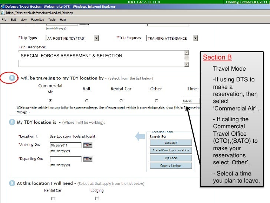Click the section C circle icon
Image resolution: width=270 pixels, height=203 pixels.
click(x=12, y=122)
